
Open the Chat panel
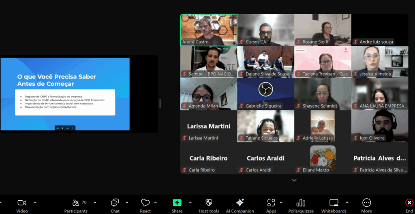(115, 206)
